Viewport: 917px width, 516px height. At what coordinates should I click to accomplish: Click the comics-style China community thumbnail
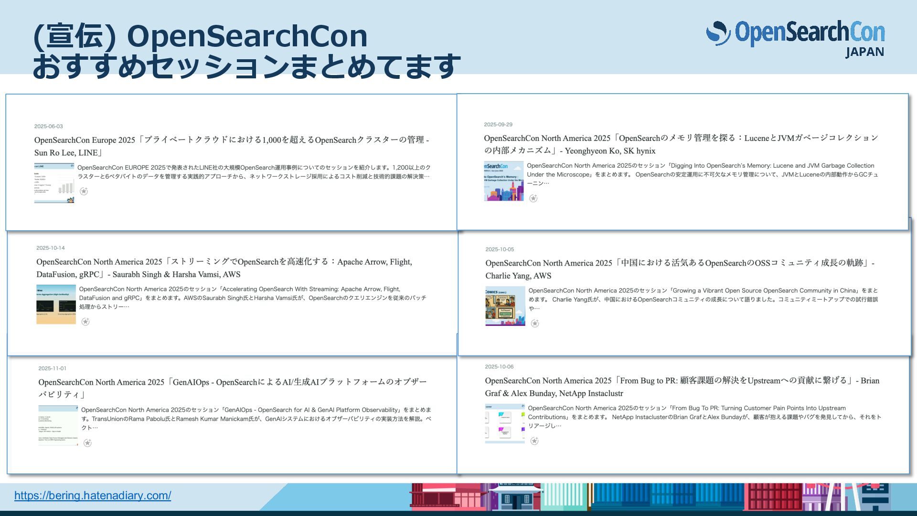click(x=505, y=306)
